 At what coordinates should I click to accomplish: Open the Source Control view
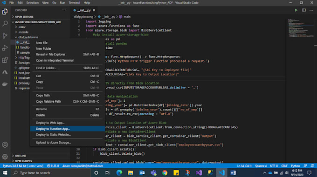pyautogui.click(x=5, y=36)
